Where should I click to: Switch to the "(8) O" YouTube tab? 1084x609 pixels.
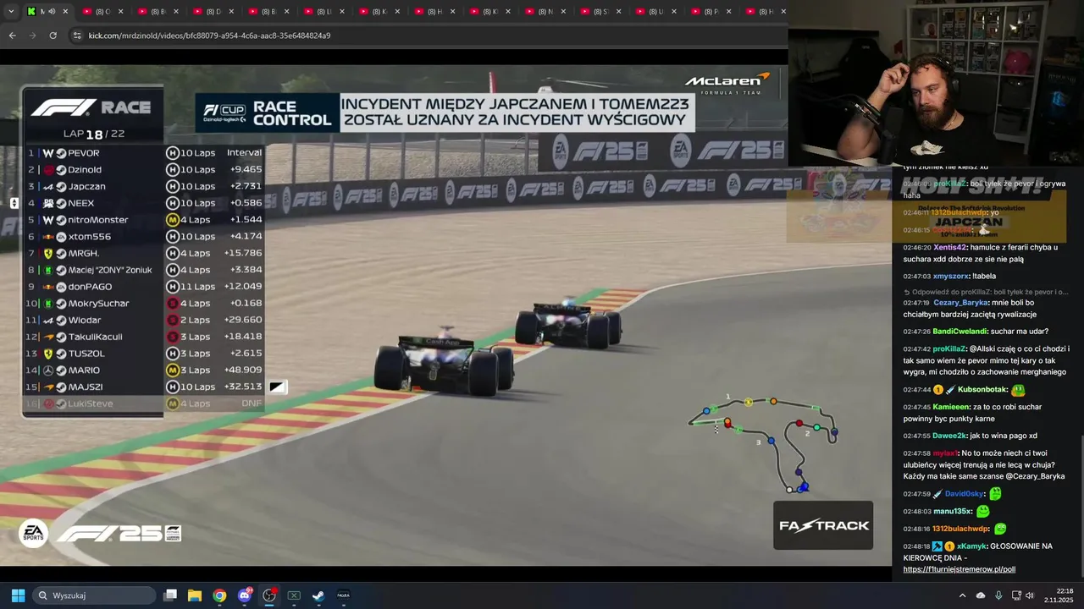102,11
